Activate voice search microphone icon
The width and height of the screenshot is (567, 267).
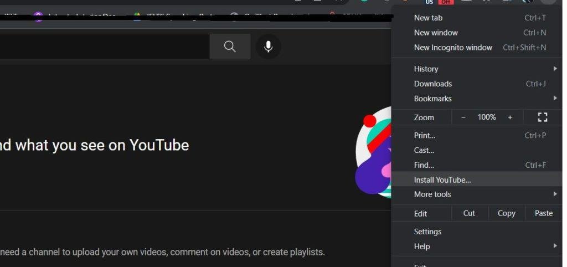[x=269, y=47]
